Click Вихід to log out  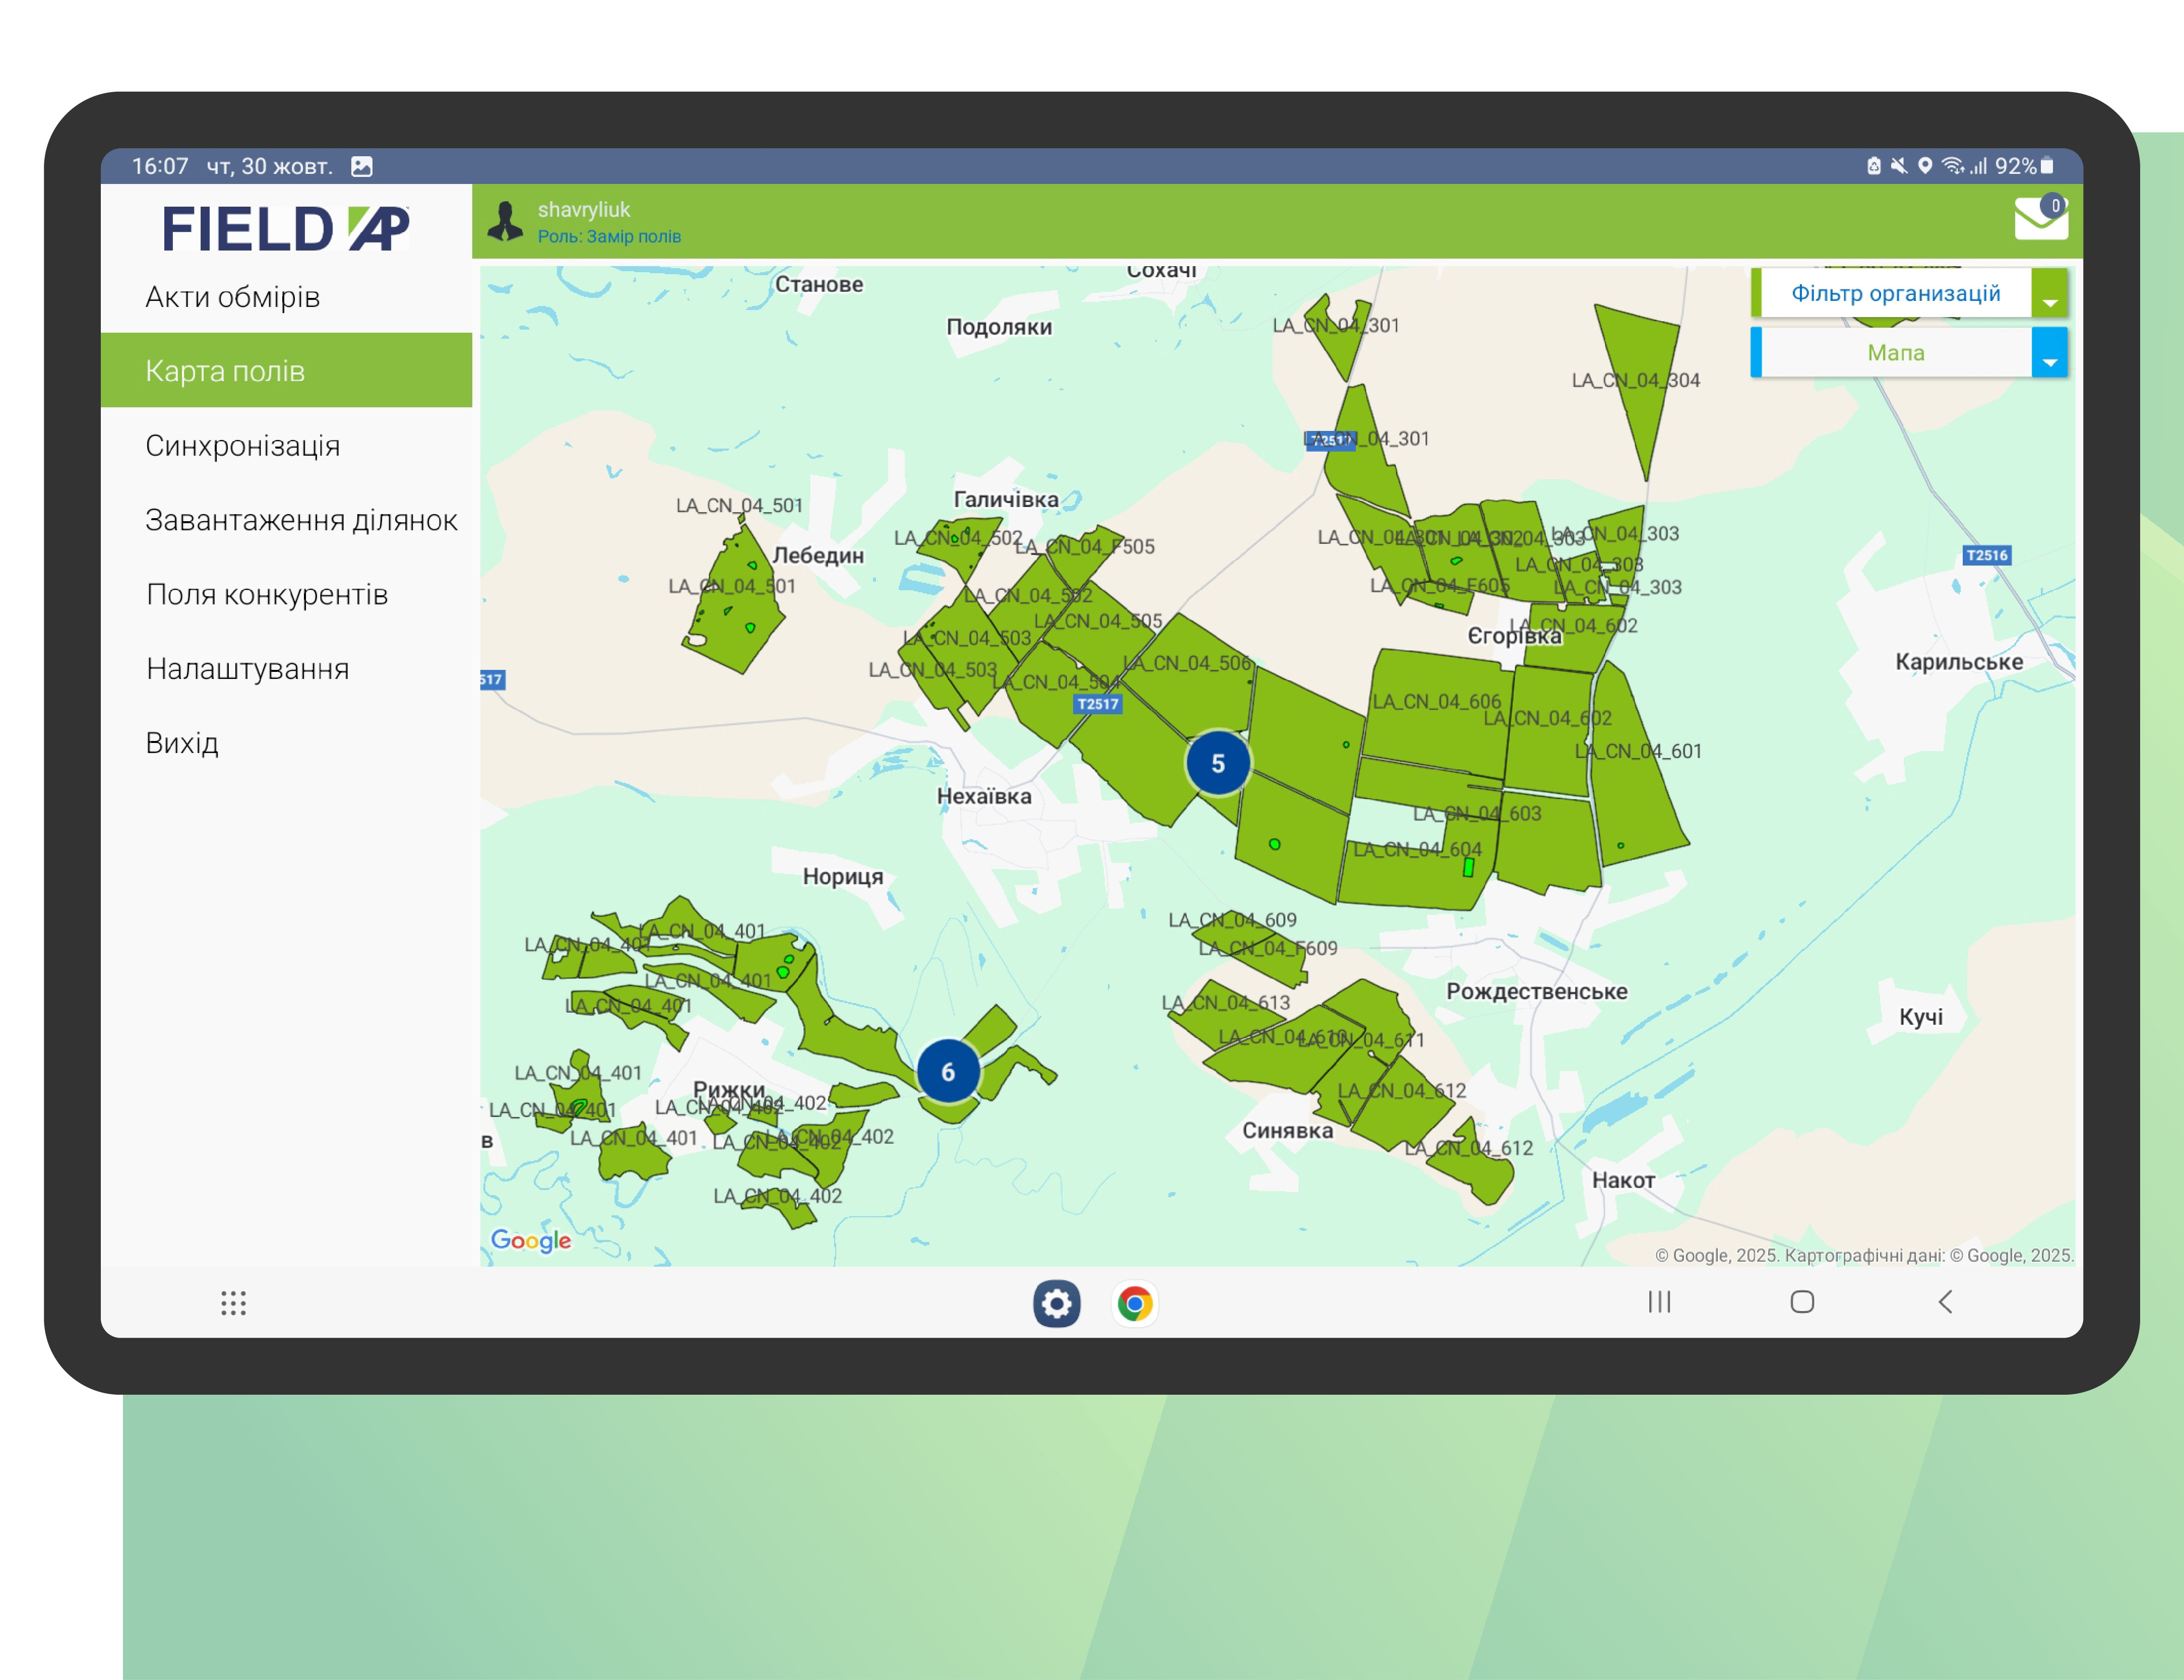(x=182, y=743)
